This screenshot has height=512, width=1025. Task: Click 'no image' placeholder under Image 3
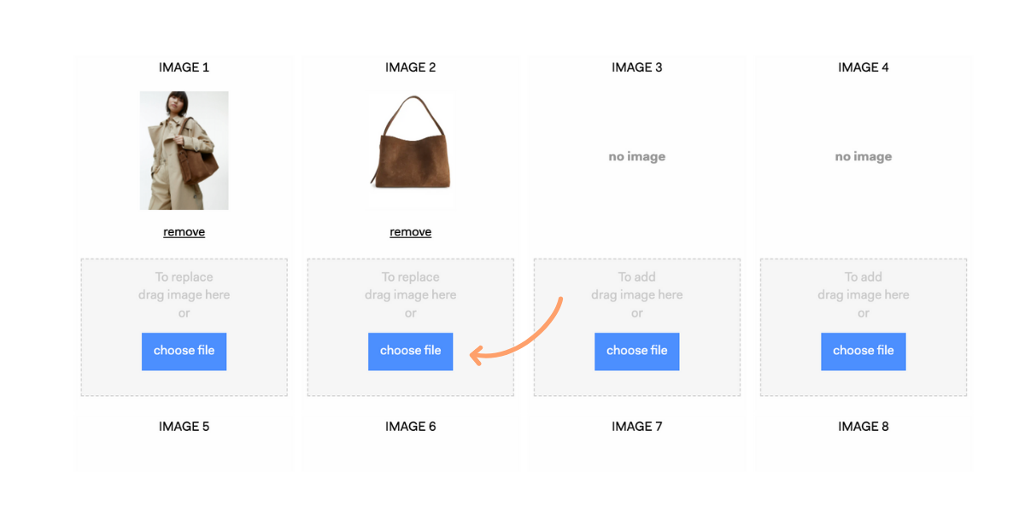pos(636,157)
